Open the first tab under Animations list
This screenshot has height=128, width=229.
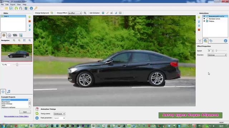[200, 41]
